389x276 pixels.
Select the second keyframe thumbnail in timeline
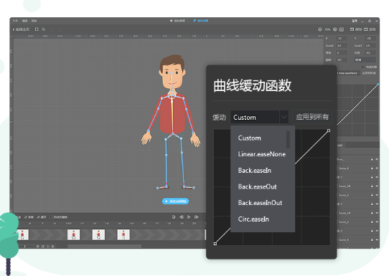click(73, 234)
